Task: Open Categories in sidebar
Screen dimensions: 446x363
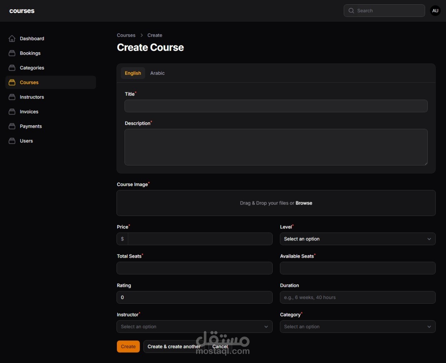Action: pyautogui.click(x=51, y=68)
